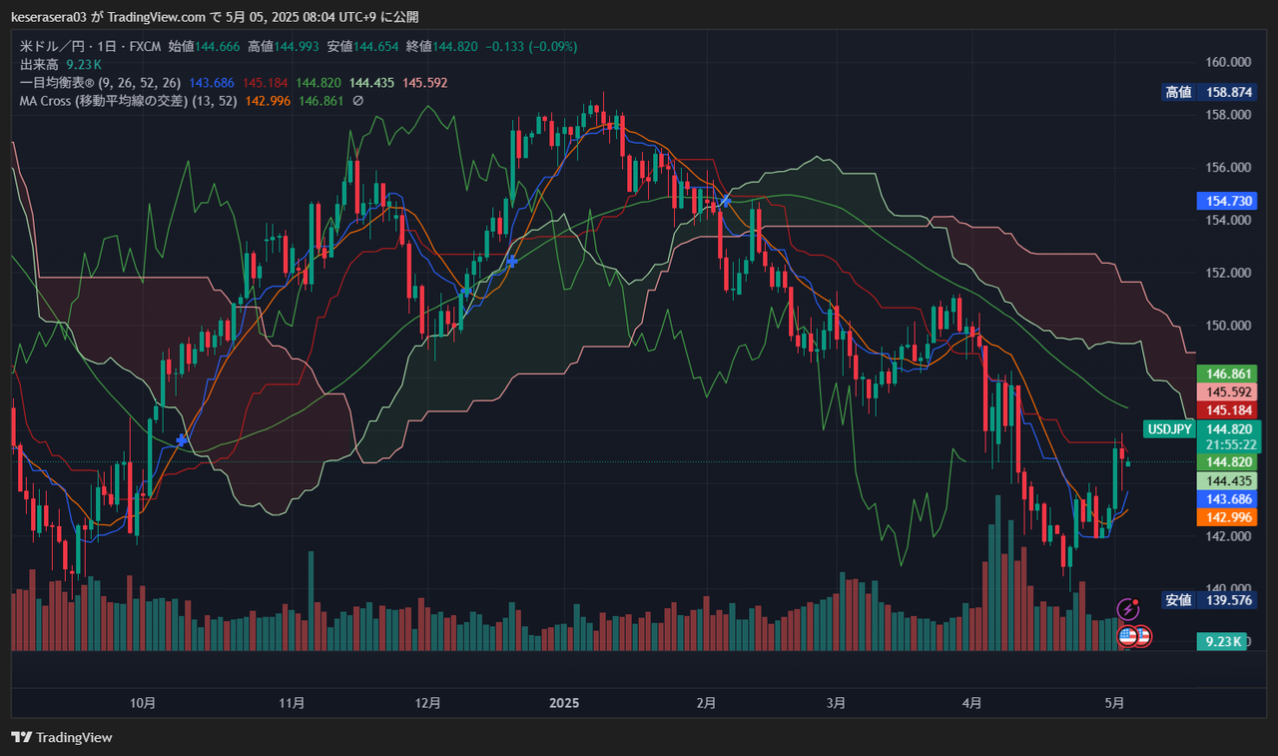Click the pink 145.592 axis label
Viewport: 1278px width, 756px height.
click(1225, 392)
